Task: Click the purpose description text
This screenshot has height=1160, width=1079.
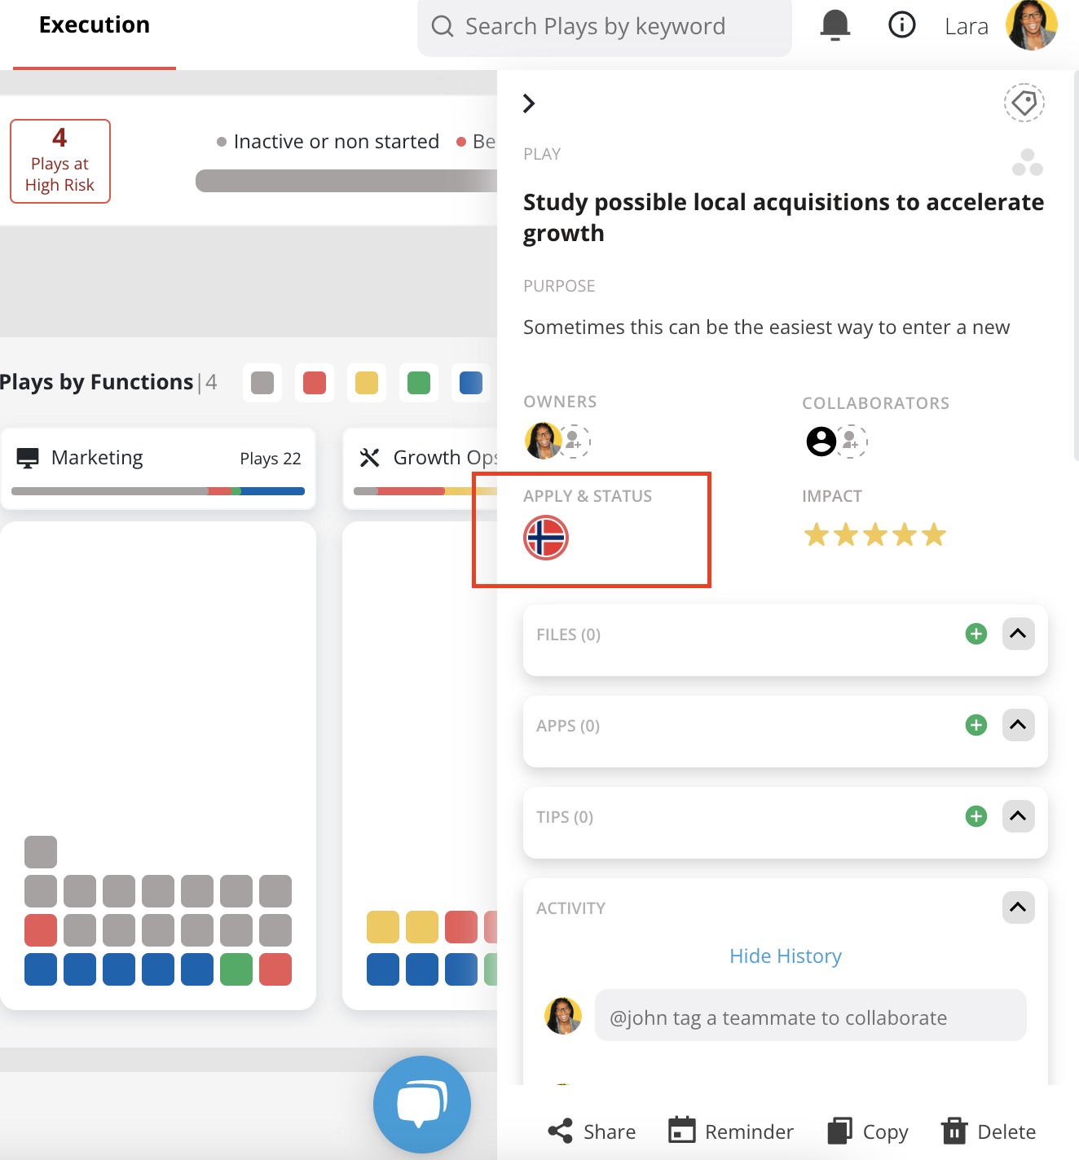Action: (x=766, y=327)
